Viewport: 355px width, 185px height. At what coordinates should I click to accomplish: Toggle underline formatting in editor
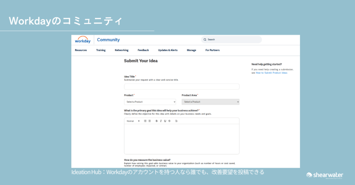165,121
